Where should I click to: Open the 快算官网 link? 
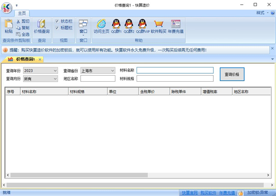point(190,193)
